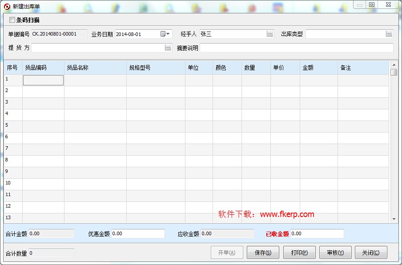Focus the 单据编号 field
The image size is (402, 265).
pos(59,34)
